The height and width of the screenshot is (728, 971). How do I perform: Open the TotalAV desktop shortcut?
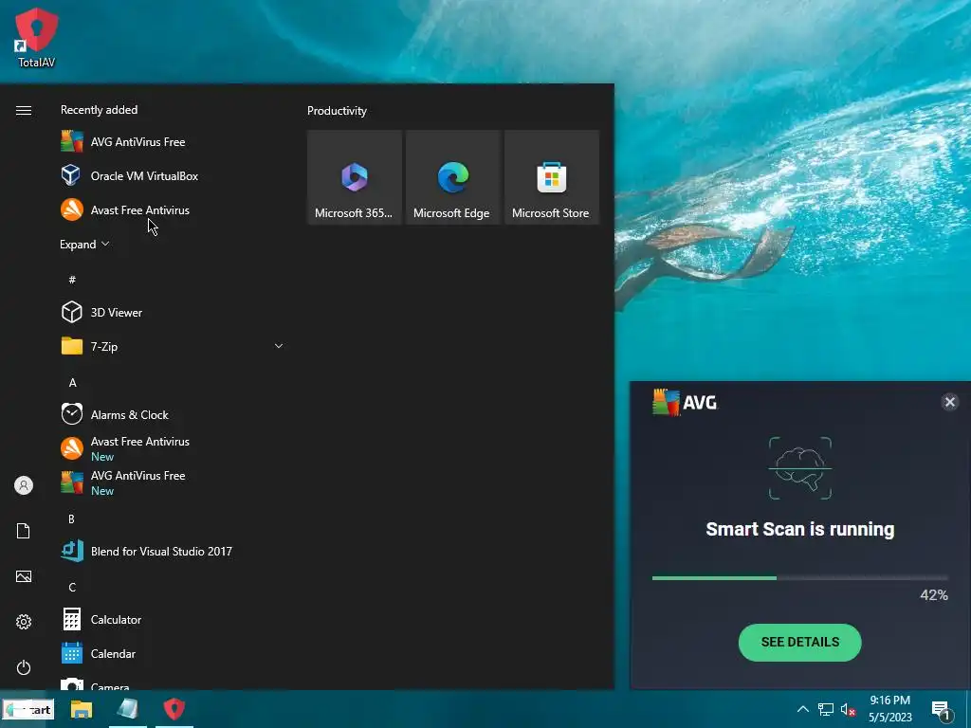(x=37, y=37)
